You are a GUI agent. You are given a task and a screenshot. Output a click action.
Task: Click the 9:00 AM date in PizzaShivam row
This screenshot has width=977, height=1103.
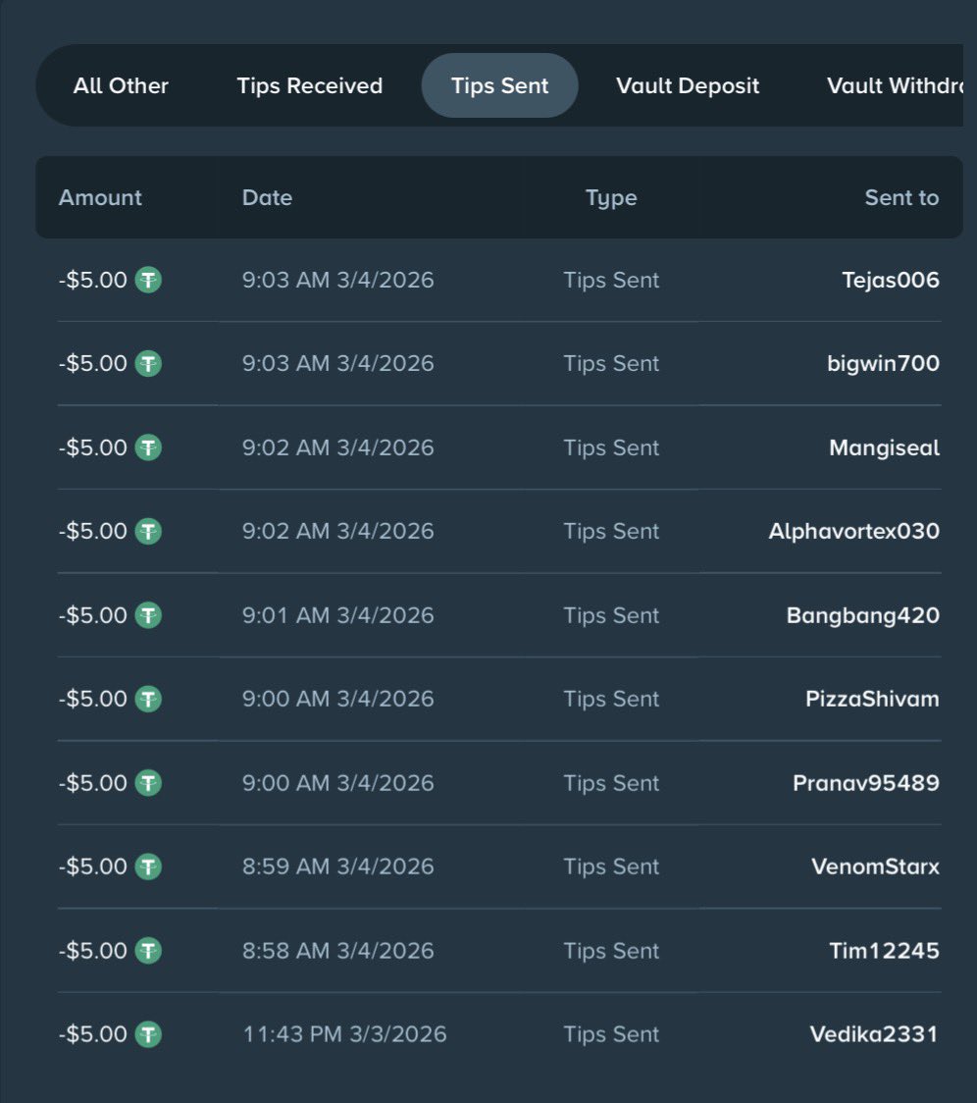tap(337, 700)
